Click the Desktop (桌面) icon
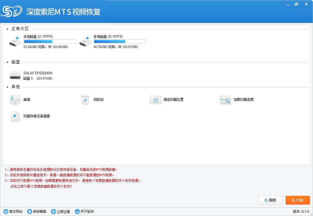 tap(15, 100)
